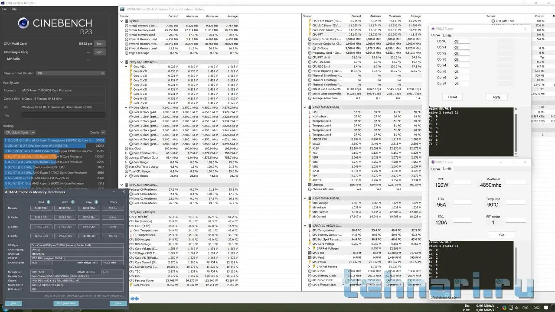Collapse the GPU [#0]: NVIDIA sensor group
Screen dimensions: 555x312
click(305, 226)
